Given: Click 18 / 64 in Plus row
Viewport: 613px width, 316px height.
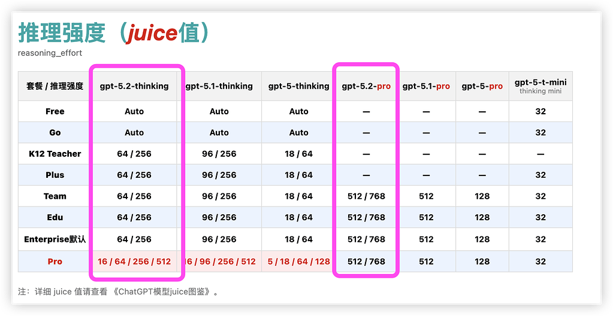Looking at the screenshot, I should coord(298,175).
